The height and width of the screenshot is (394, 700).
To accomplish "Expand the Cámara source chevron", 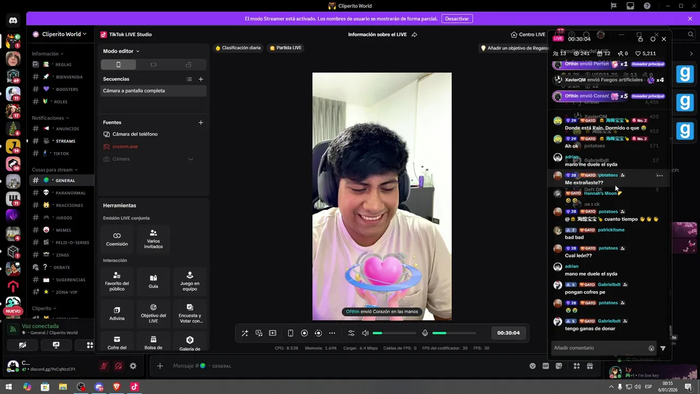I will [x=191, y=159].
